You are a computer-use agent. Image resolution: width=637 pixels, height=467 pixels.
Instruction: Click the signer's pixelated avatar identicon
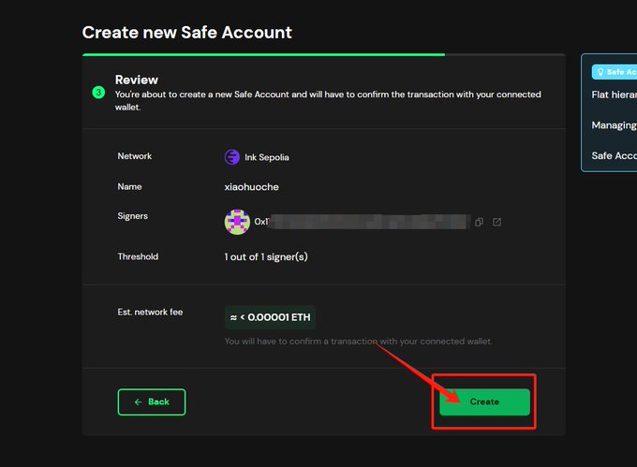(237, 222)
